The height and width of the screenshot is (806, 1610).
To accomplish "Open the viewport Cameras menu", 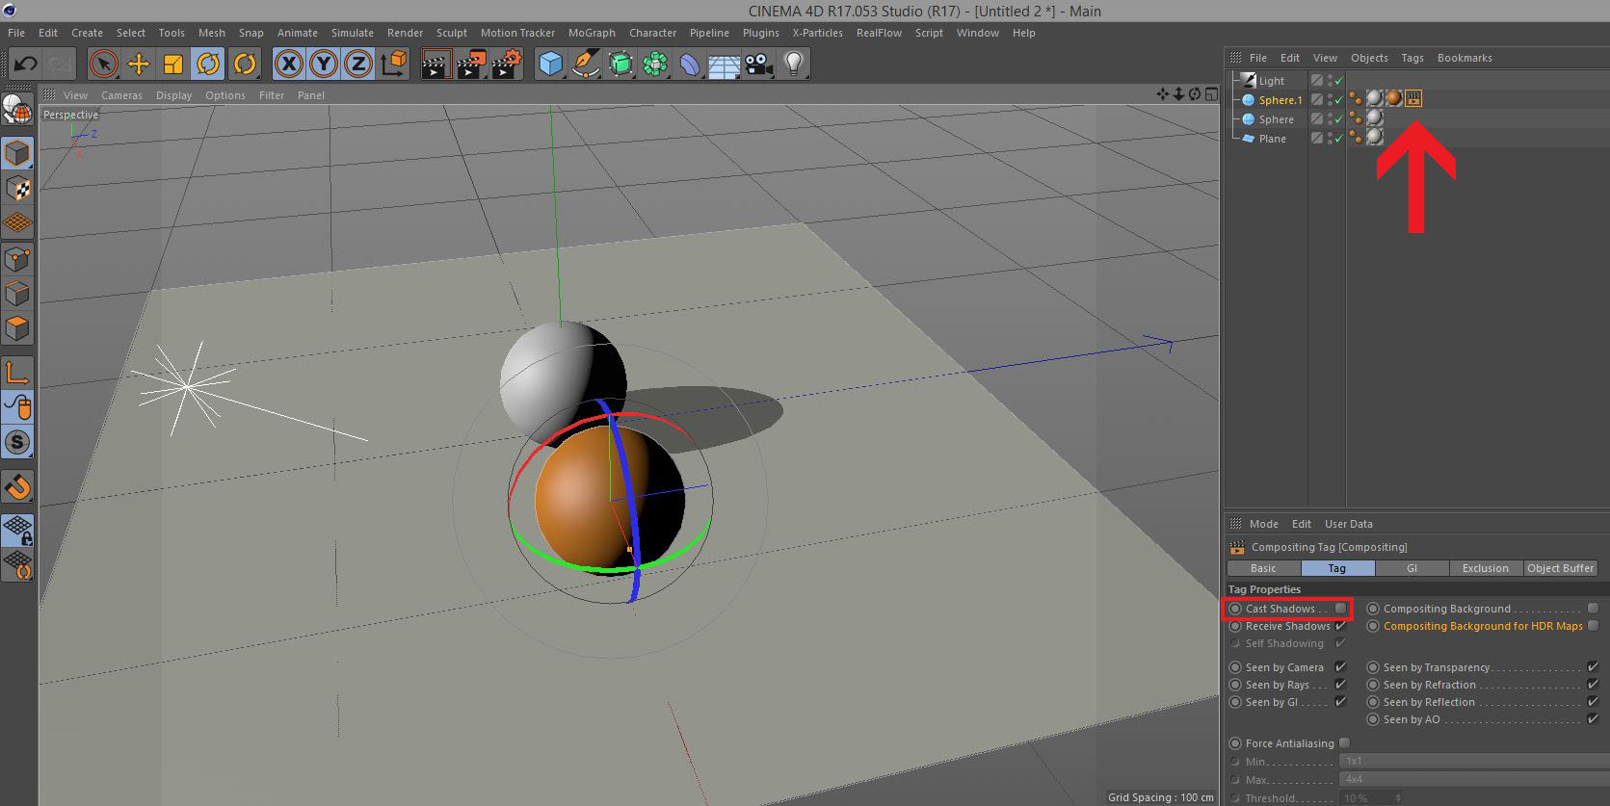I will coord(121,95).
